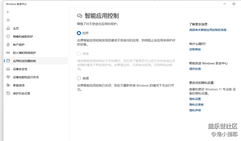Click the 获取帮助 link
Viewport: 241px width, 141px height.
point(195,49)
